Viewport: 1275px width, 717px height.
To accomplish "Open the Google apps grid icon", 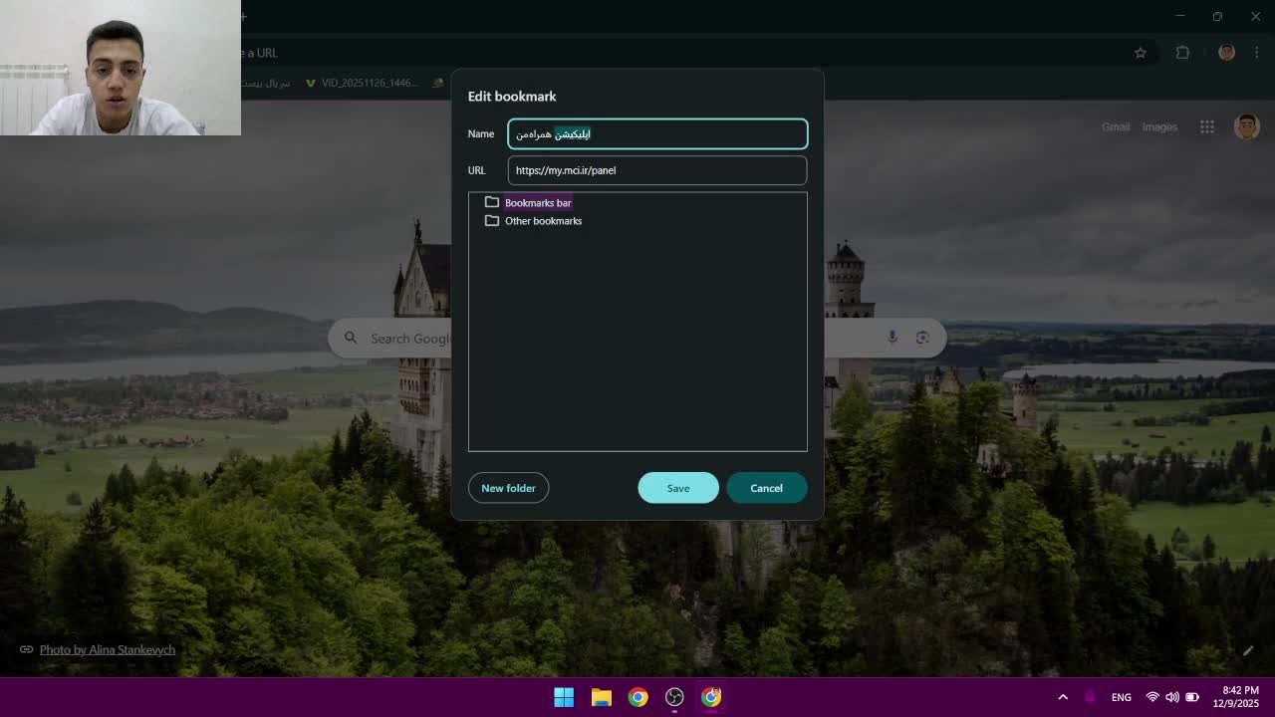I will pyautogui.click(x=1206, y=126).
